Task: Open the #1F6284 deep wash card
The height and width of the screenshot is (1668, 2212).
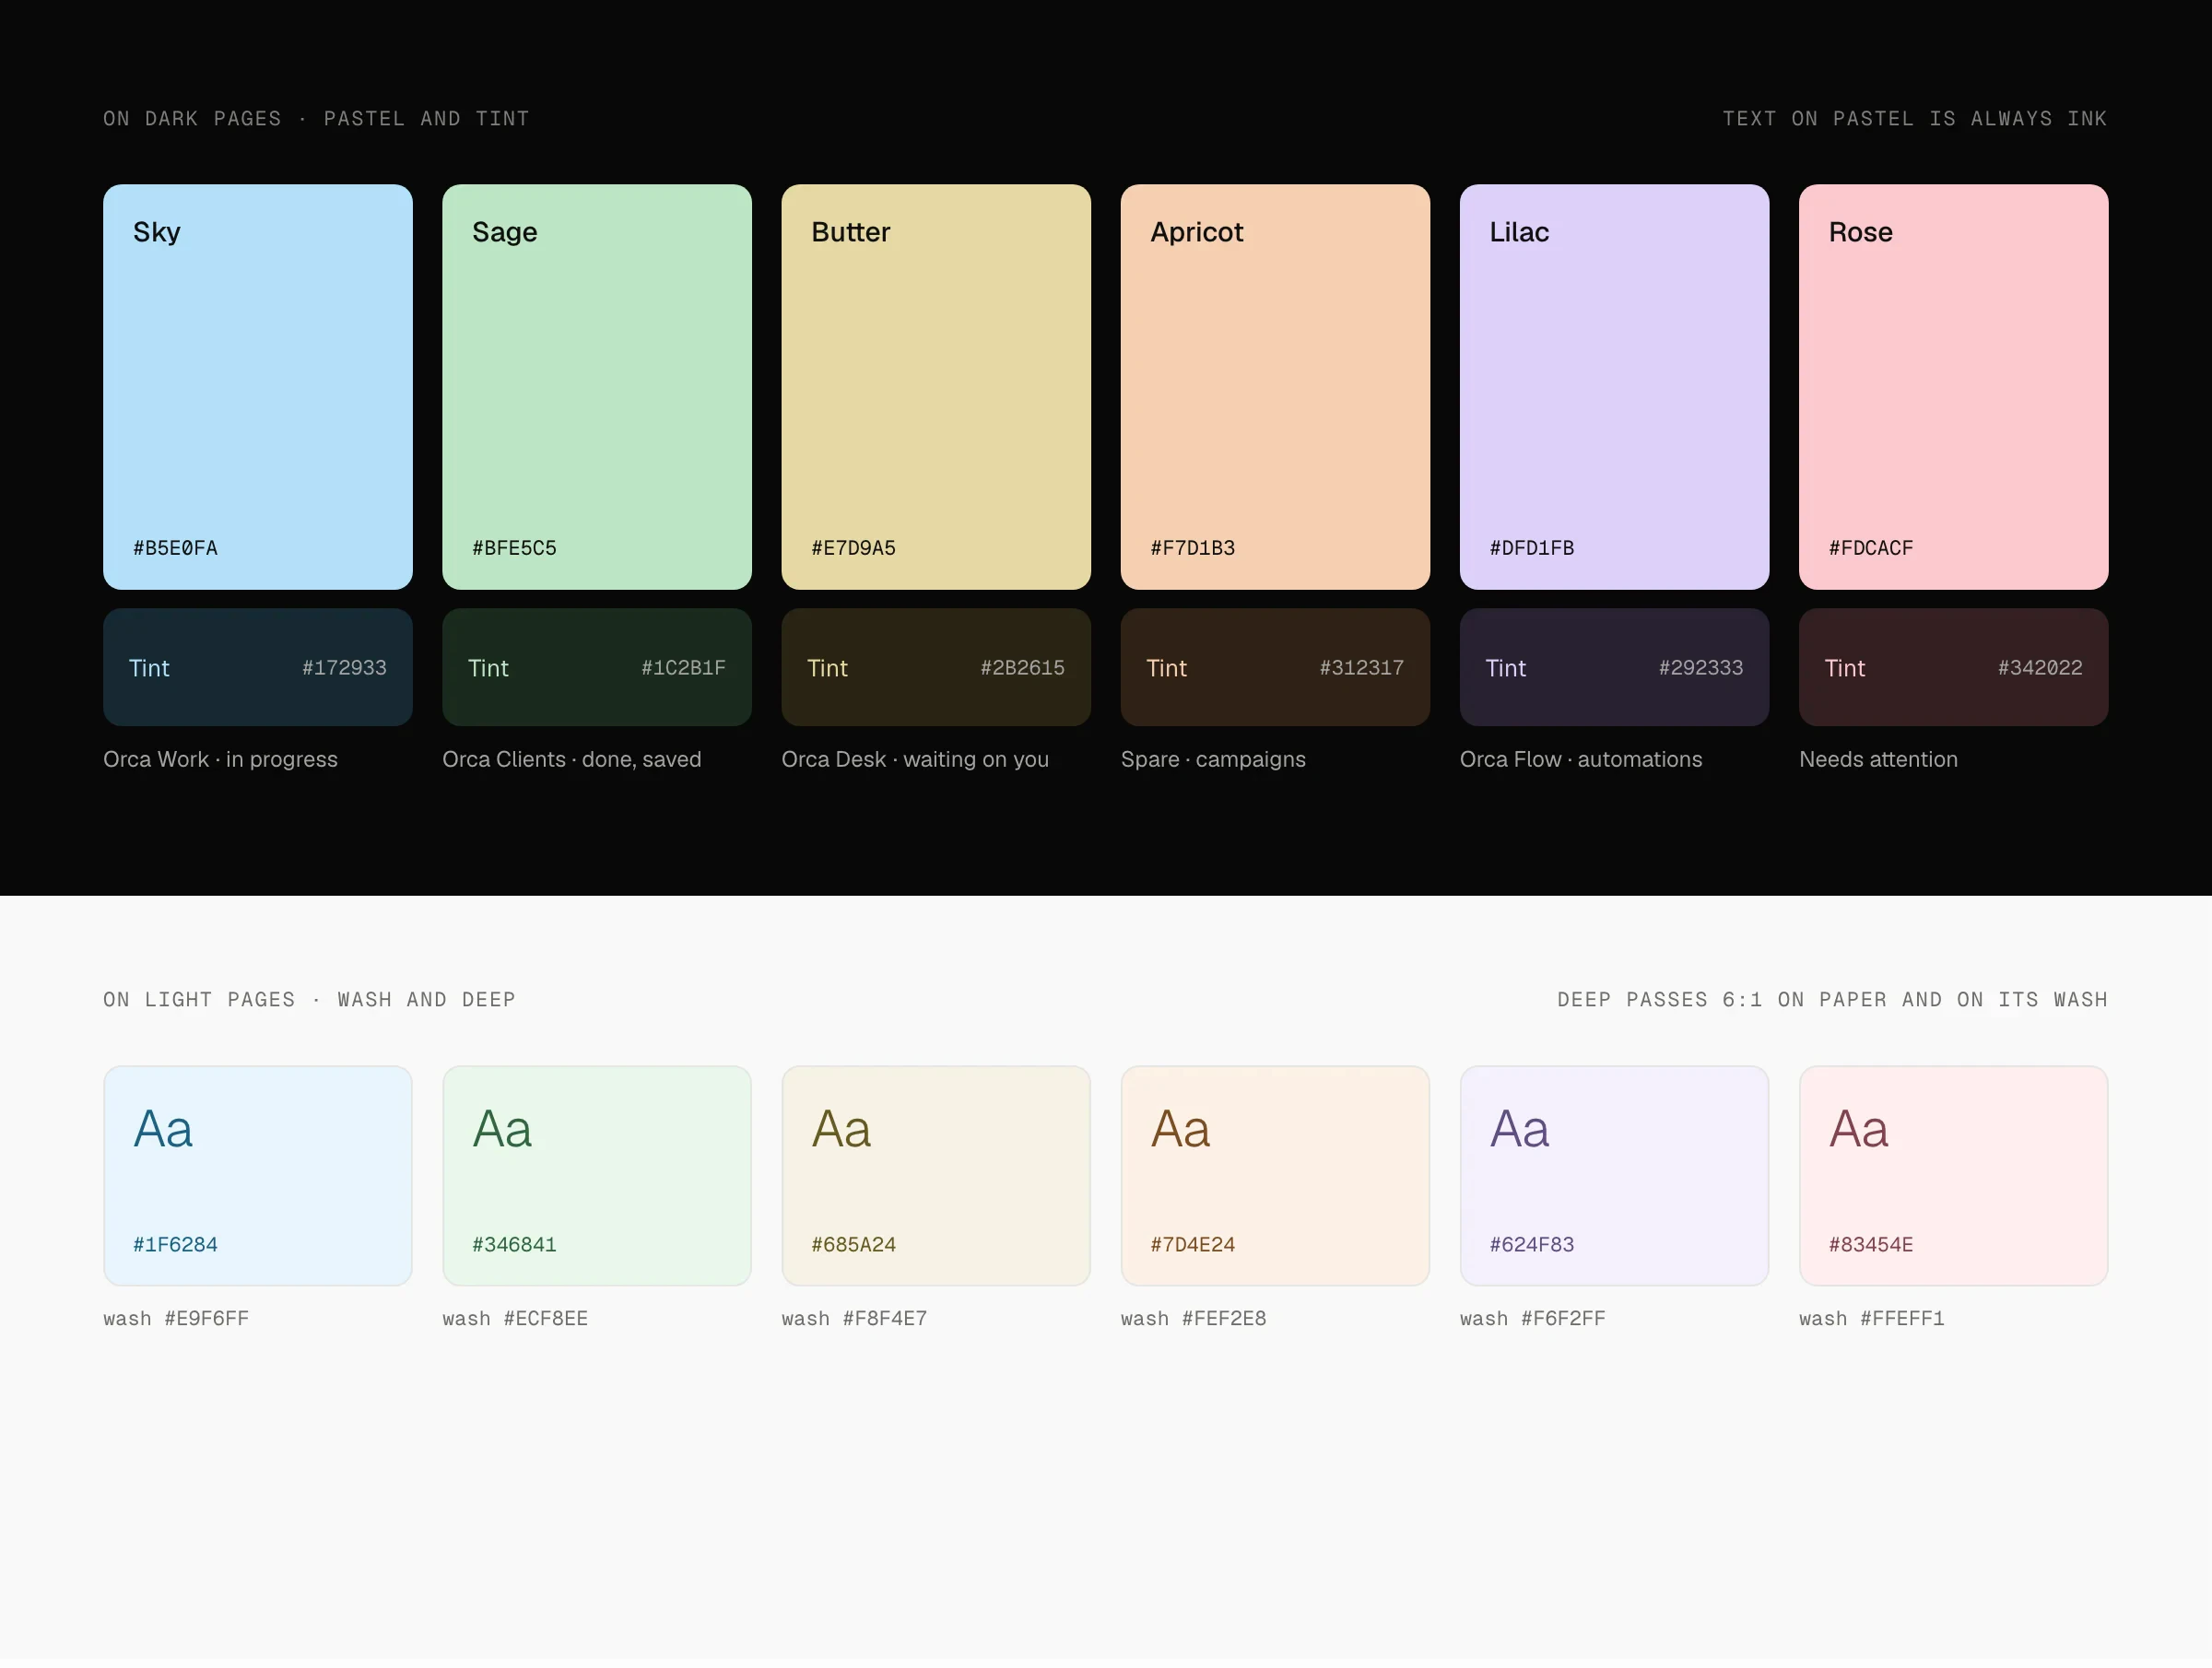Action: (258, 1176)
